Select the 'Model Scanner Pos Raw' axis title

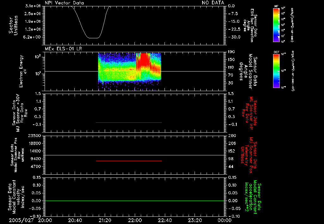(x=17, y=155)
